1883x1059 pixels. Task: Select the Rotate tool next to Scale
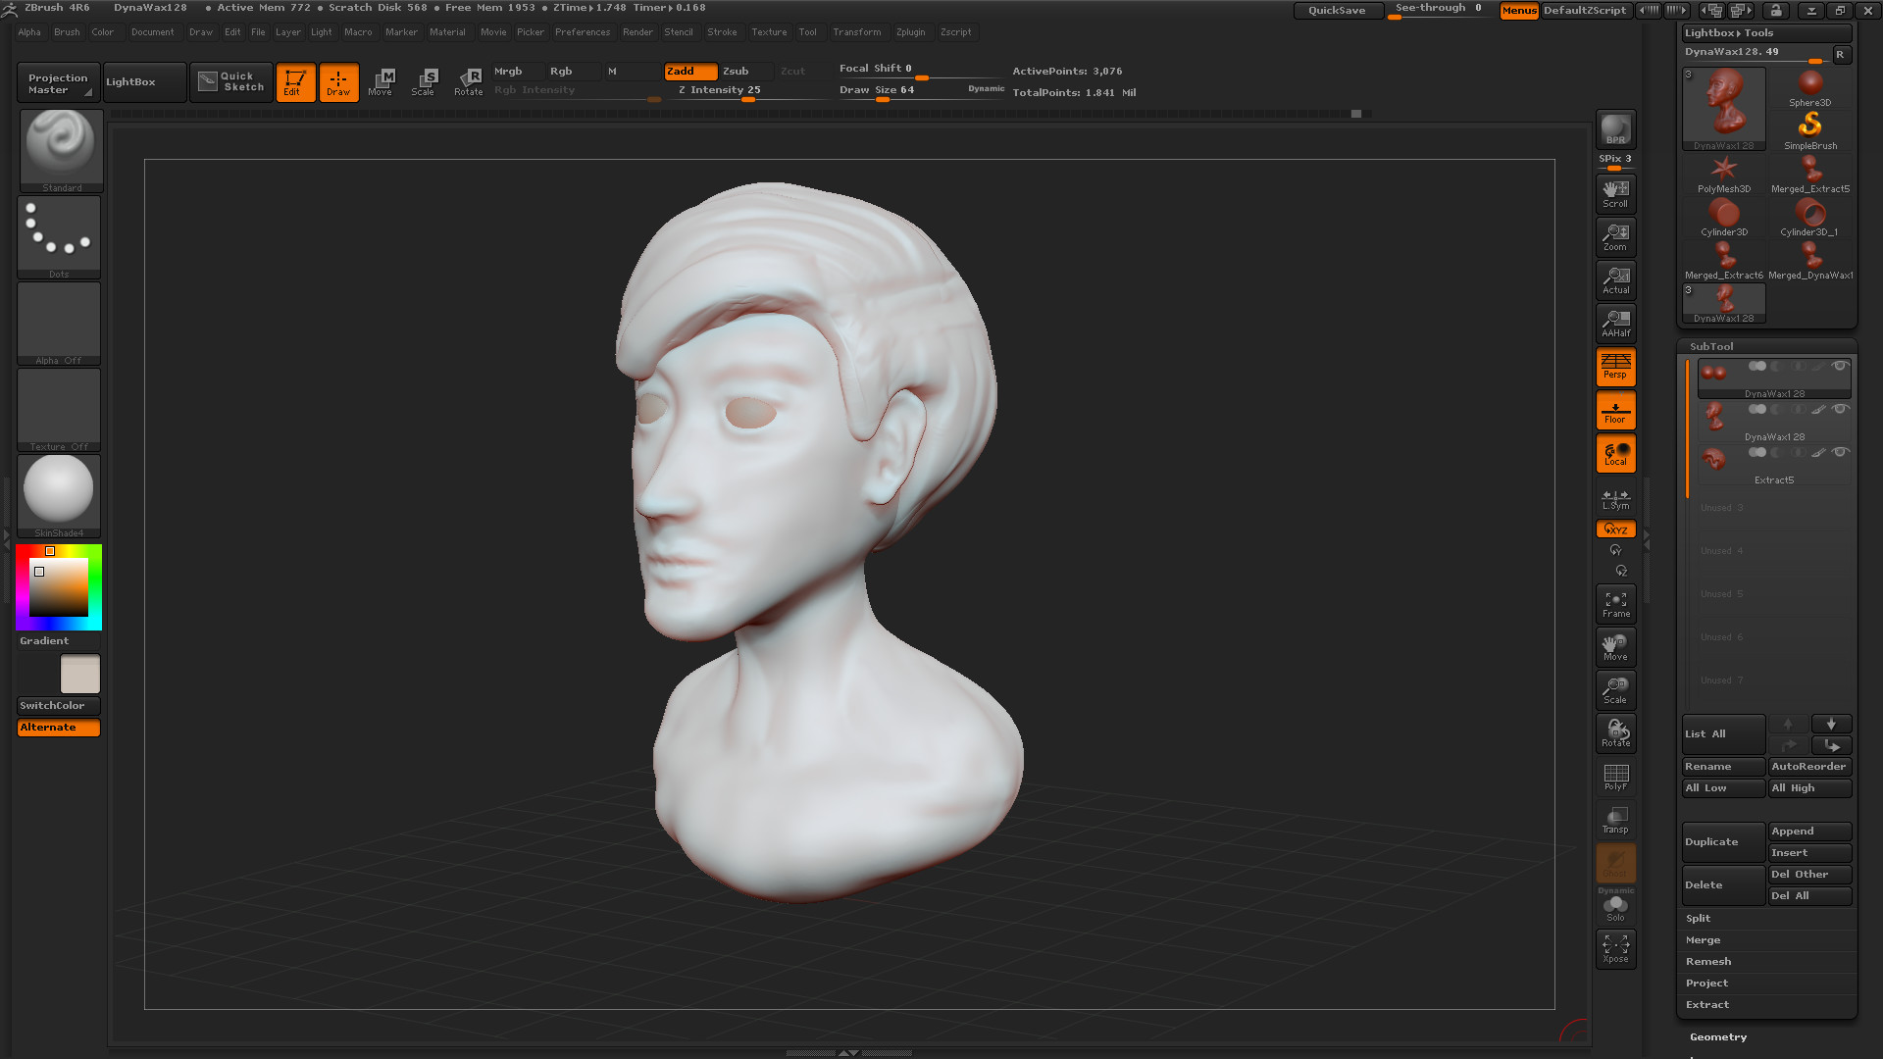pyautogui.click(x=468, y=81)
